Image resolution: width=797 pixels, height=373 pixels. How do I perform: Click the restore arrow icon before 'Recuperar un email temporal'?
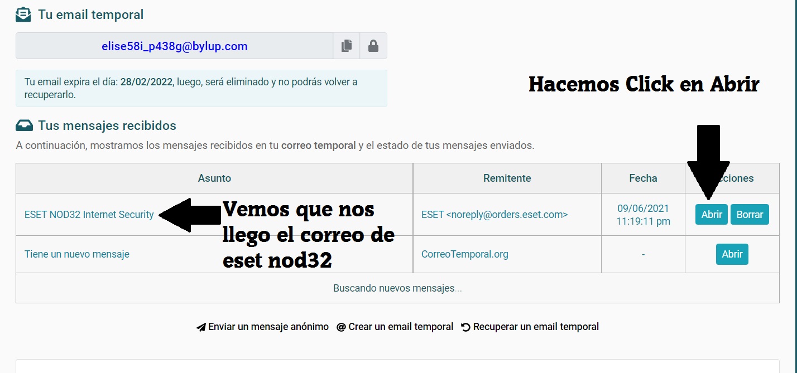coord(465,327)
